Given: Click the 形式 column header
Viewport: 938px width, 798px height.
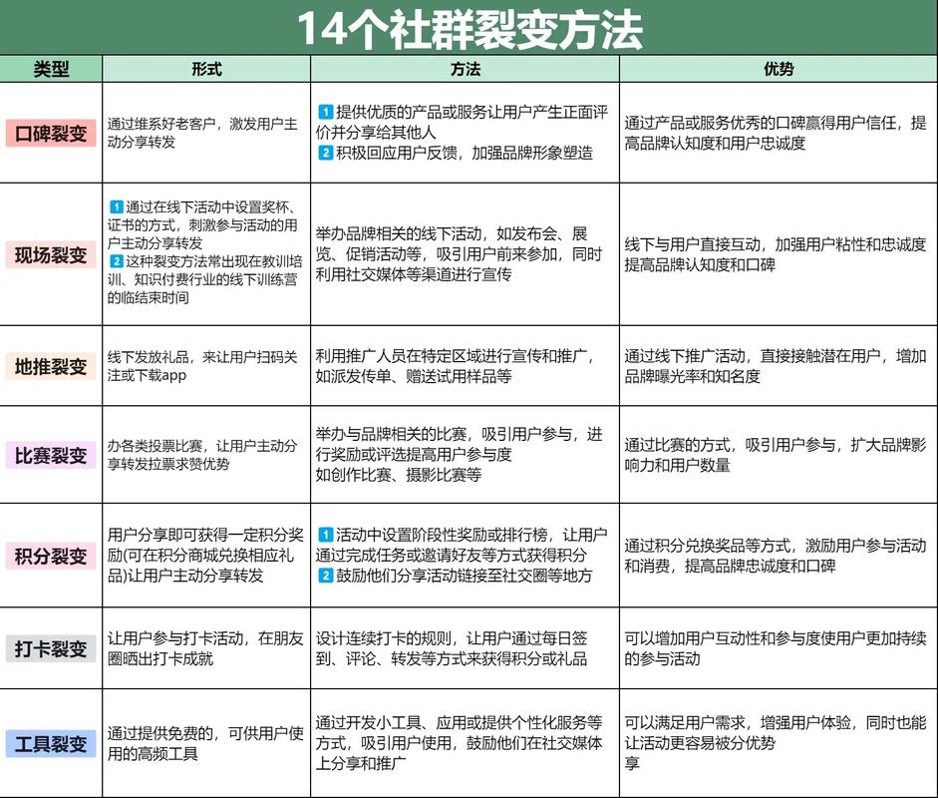Looking at the screenshot, I should pos(206,69).
